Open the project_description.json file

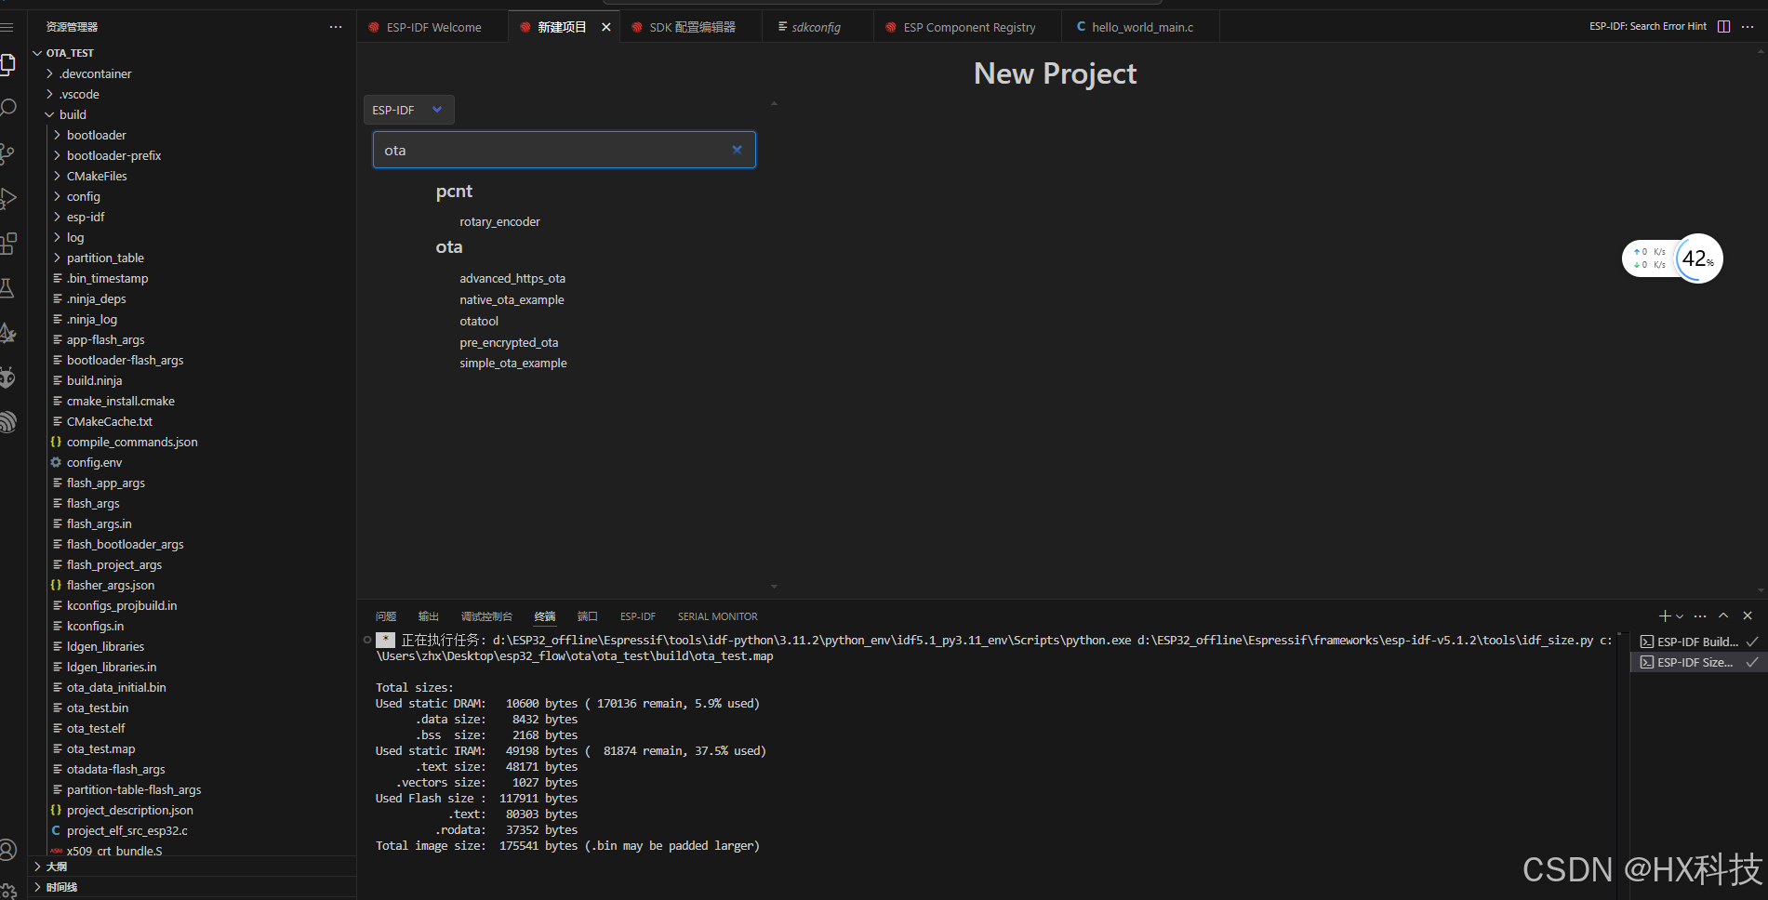click(x=130, y=810)
